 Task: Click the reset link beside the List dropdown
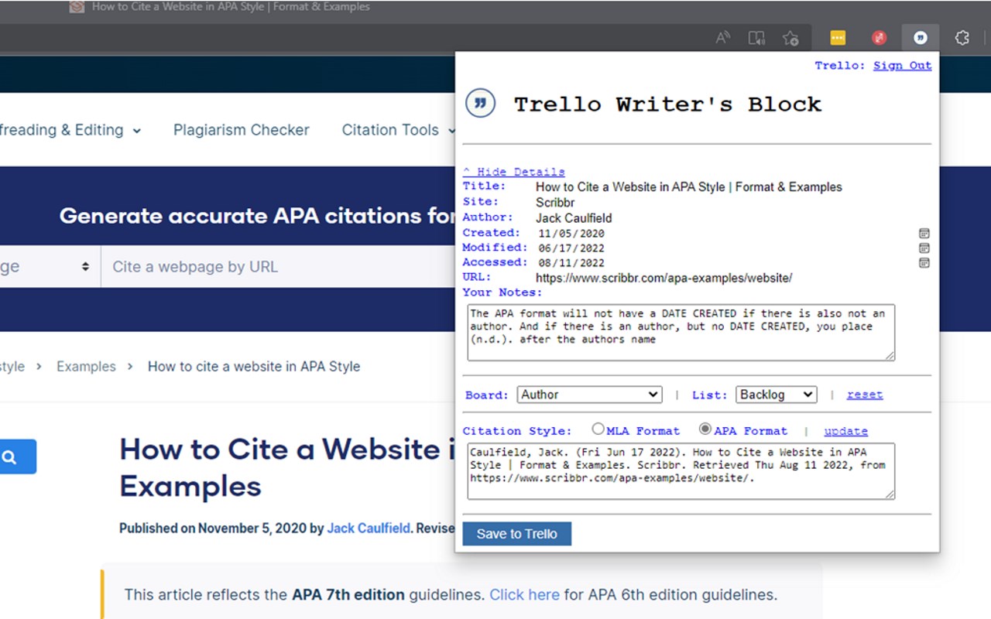click(x=865, y=395)
